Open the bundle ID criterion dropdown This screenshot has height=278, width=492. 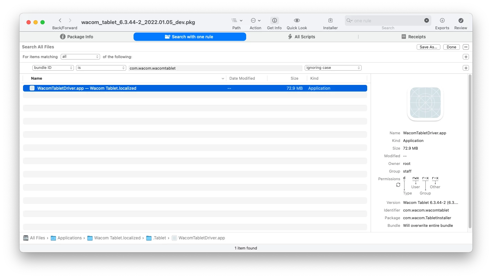[x=53, y=68]
